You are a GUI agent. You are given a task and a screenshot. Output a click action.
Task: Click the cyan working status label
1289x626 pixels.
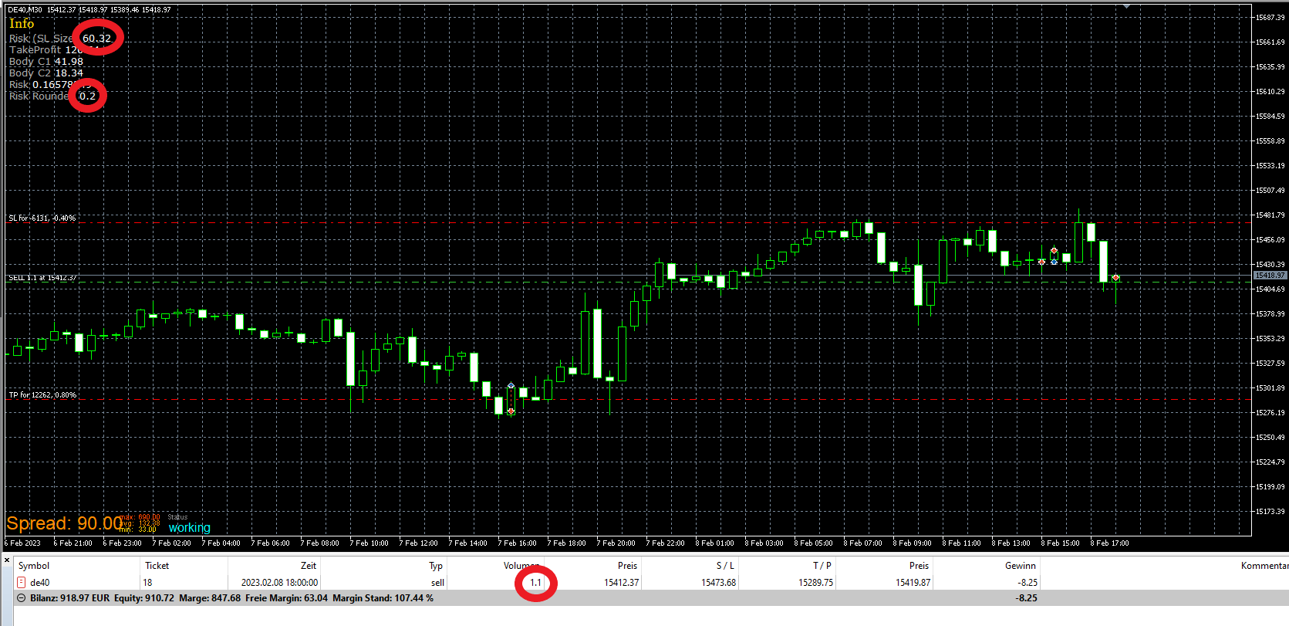pyautogui.click(x=189, y=528)
